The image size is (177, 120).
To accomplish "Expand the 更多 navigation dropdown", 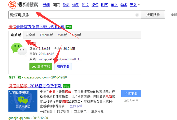I will click(x=135, y=5).
